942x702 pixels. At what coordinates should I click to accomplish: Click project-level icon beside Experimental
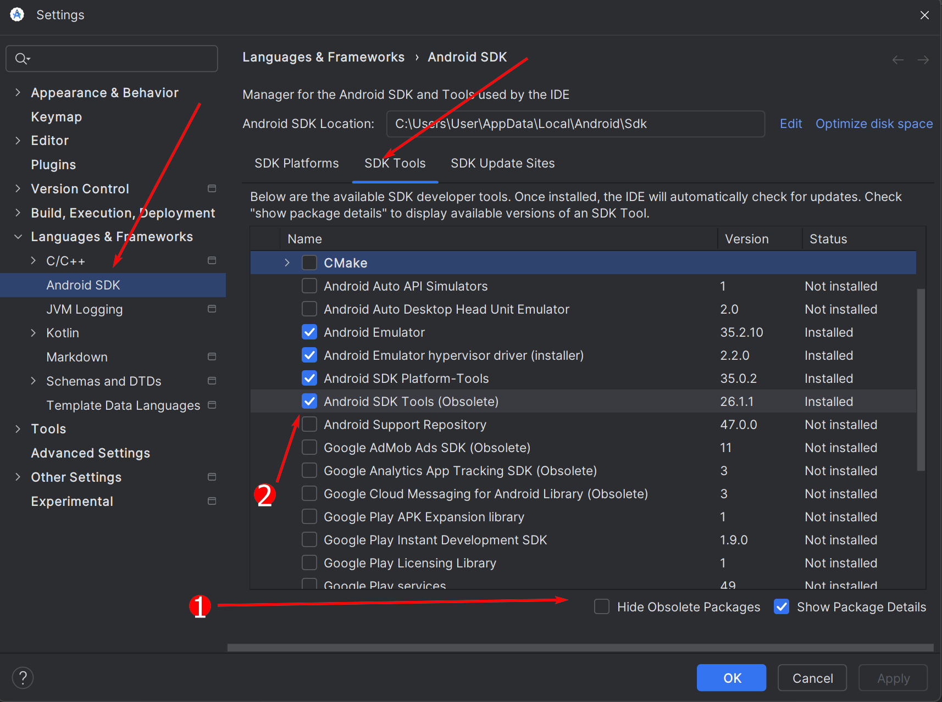coord(212,501)
